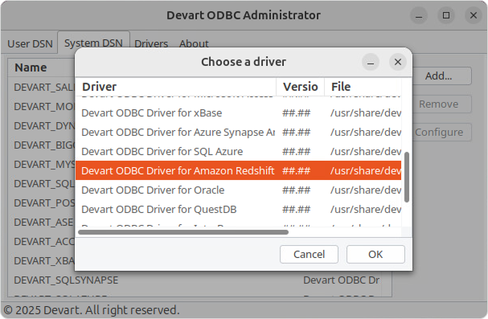Select Devart ODBC Driver for xBase
Image resolution: width=488 pixels, height=319 pixels.
(x=239, y=112)
